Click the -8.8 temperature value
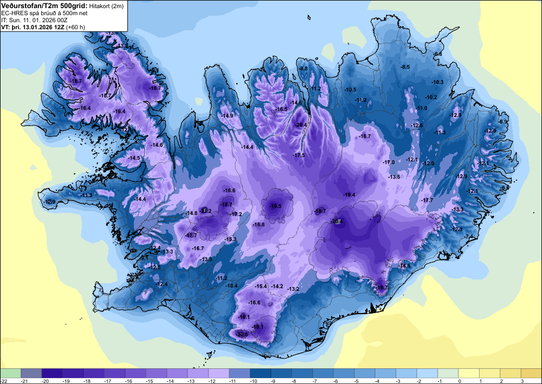The image size is (542, 384). click(x=303, y=69)
